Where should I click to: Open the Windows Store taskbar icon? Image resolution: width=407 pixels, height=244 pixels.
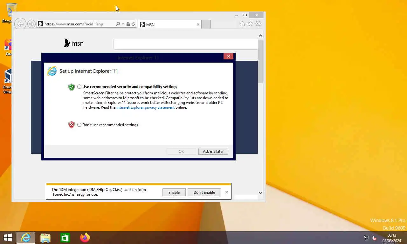(x=65, y=238)
